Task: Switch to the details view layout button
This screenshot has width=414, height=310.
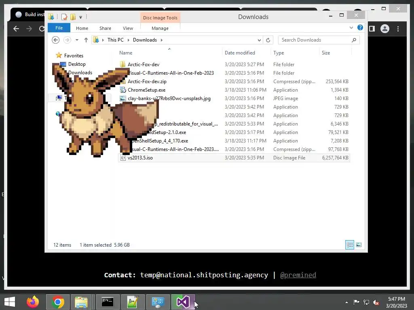Action: pyautogui.click(x=350, y=245)
